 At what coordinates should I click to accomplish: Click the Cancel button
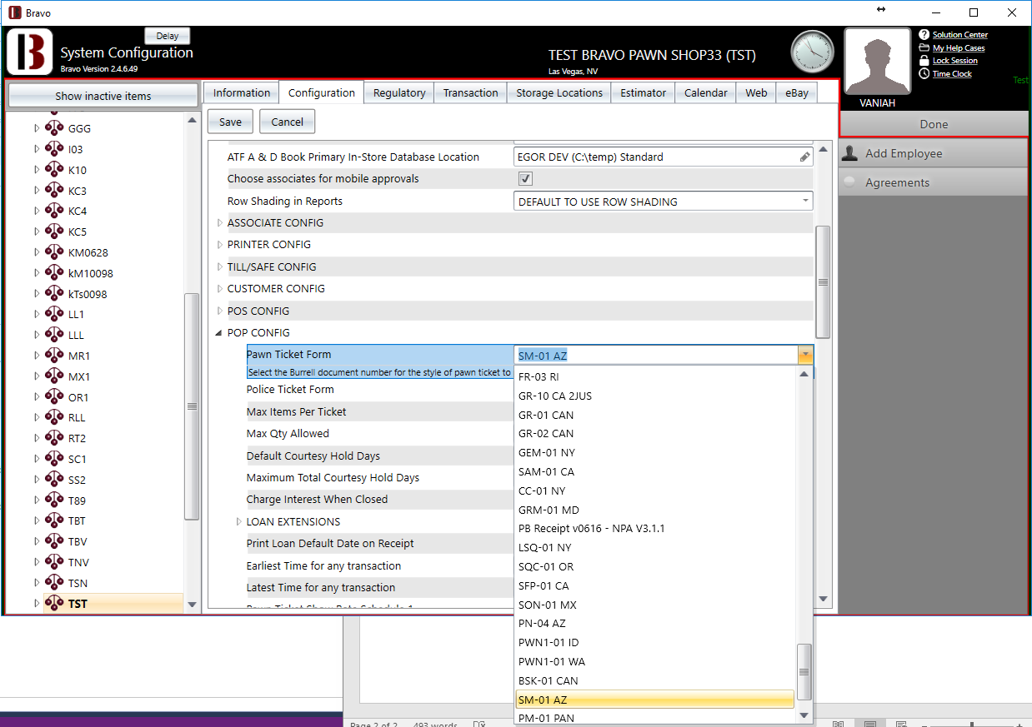pos(288,122)
